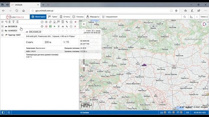Click header red X remove-all icon
The width and height of the screenshot is (209, 117).
pyautogui.click(x=75, y=22)
